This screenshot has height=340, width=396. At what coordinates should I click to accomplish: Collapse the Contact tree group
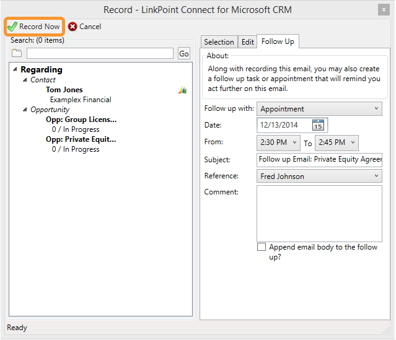pos(25,80)
